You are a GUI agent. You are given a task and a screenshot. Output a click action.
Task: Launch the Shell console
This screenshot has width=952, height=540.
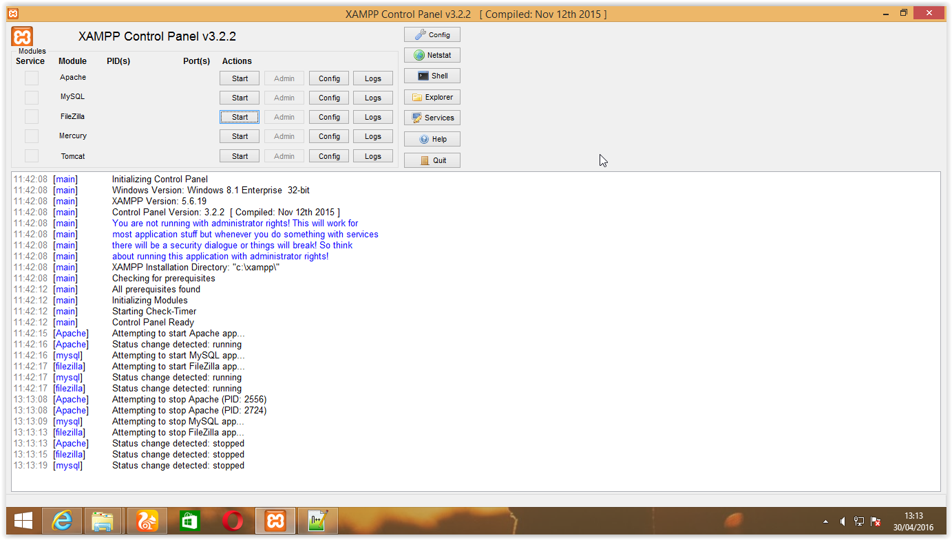[432, 76]
